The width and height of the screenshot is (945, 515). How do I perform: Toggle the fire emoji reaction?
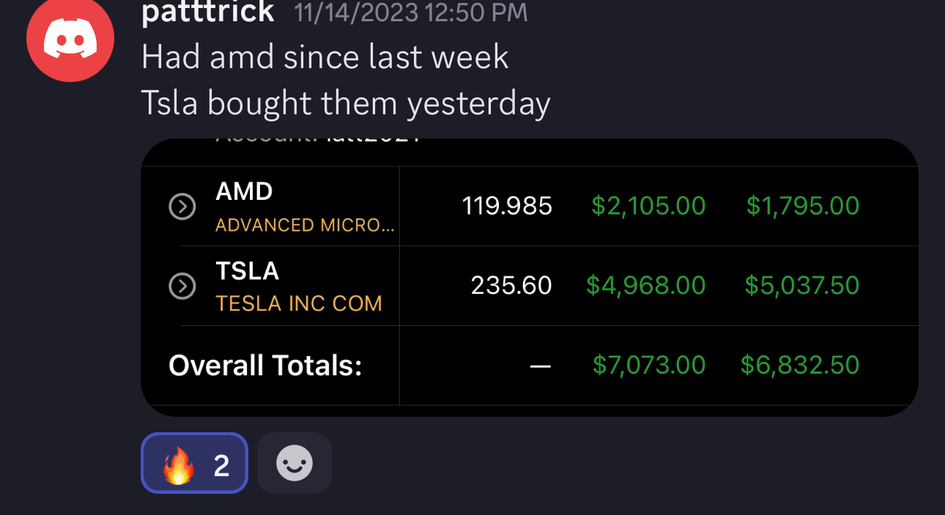[x=194, y=463]
